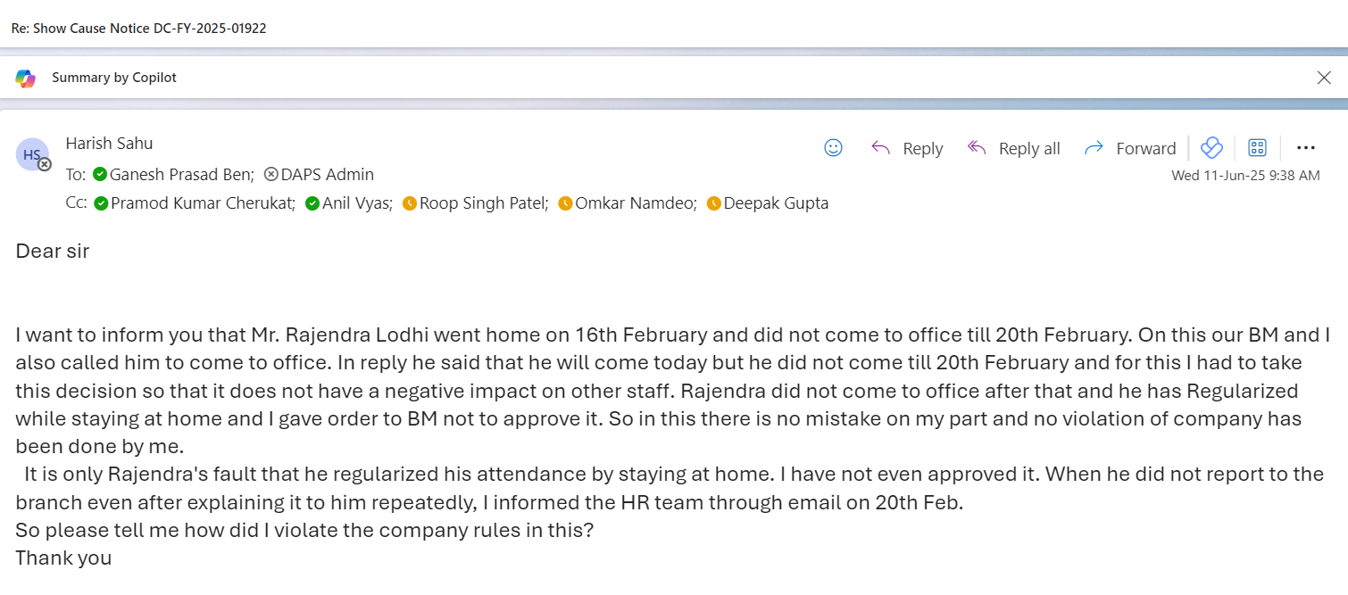Select recipient DAPS Admin
Image resolution: width=1348 pixels, height=595 pixels.
pos(327,175)
